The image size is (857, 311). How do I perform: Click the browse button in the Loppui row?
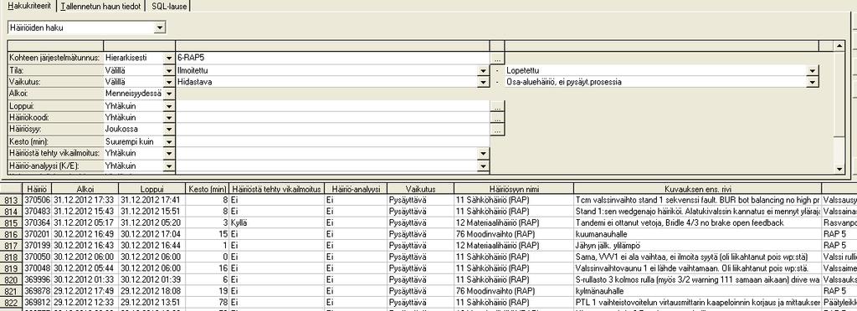click(497, 106)
